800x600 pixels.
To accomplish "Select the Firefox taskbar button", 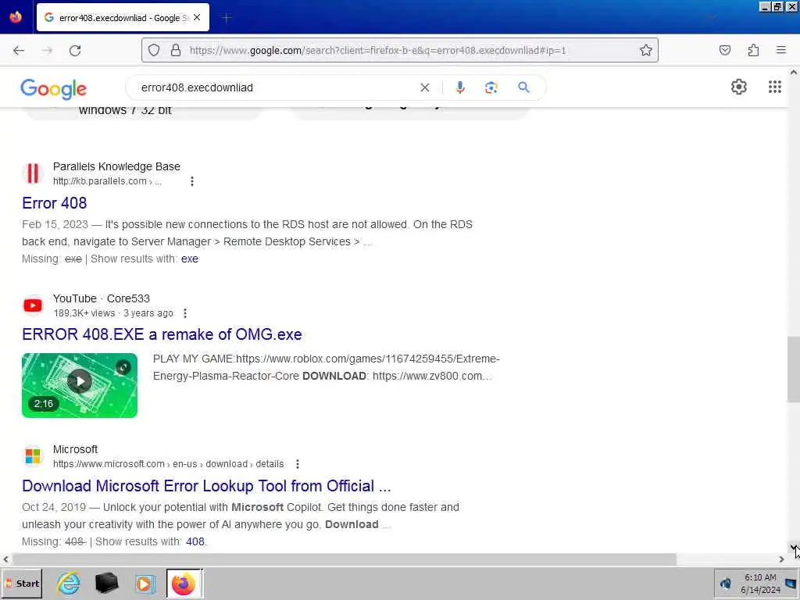I will click(184, 584).
